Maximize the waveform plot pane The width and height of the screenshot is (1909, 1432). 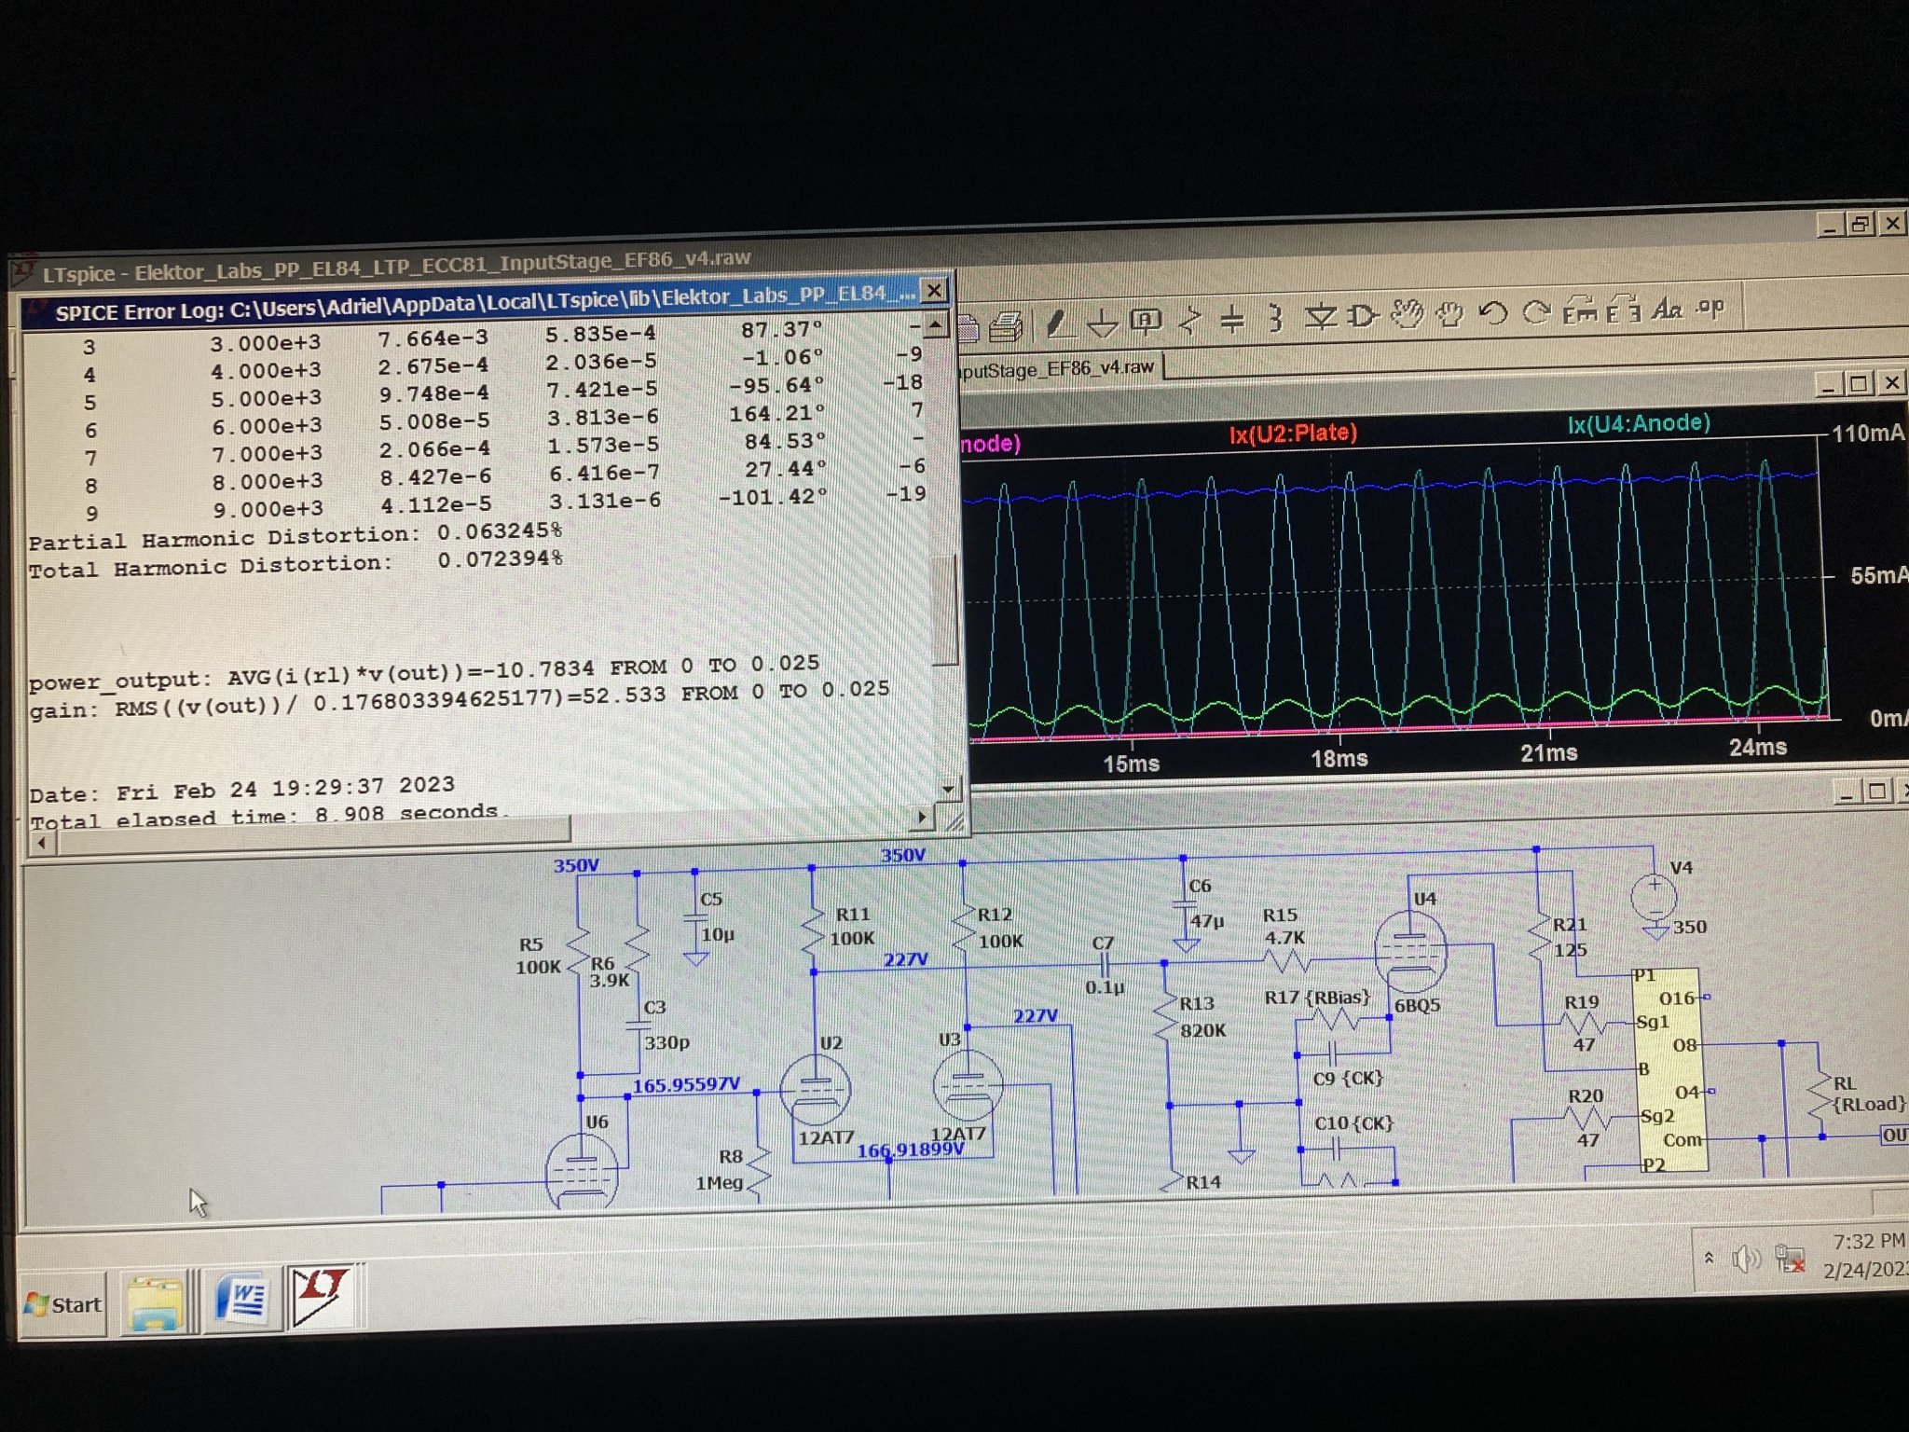[1861, 383]
